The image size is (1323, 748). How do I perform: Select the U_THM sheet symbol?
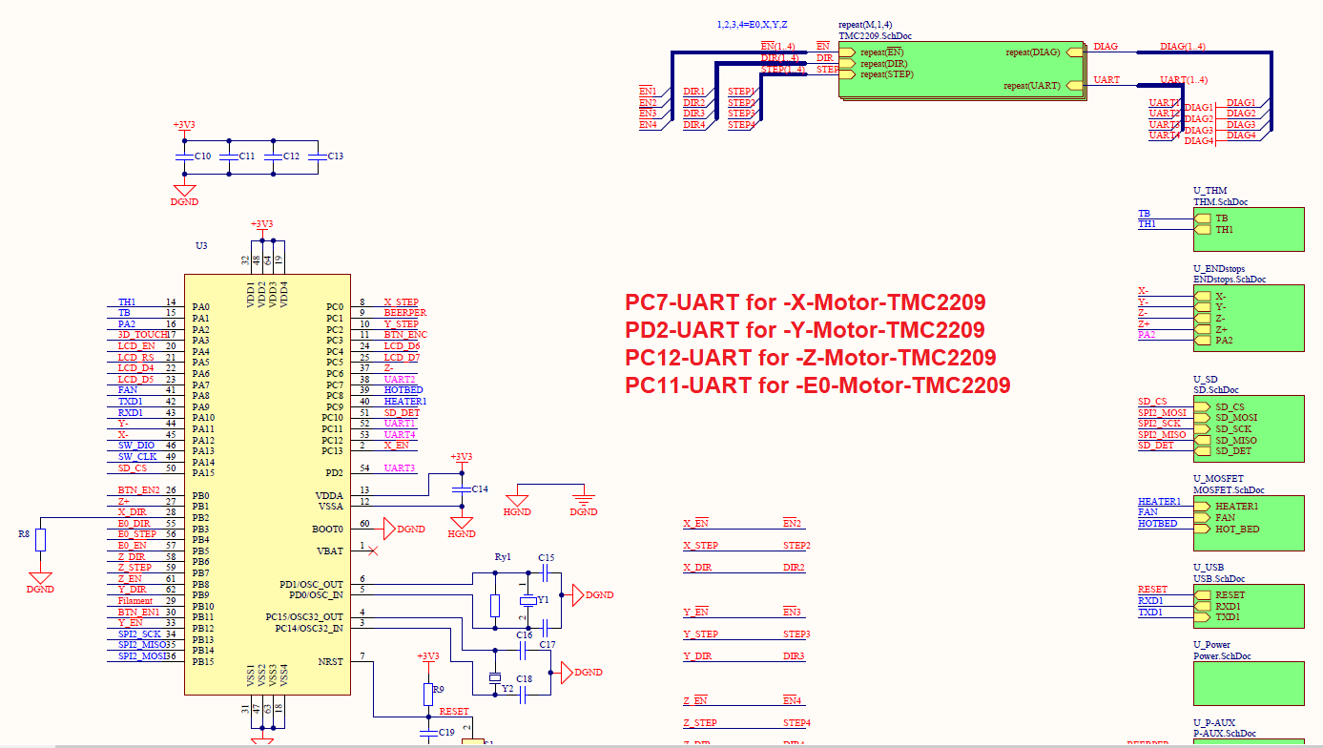point(1249,229)
